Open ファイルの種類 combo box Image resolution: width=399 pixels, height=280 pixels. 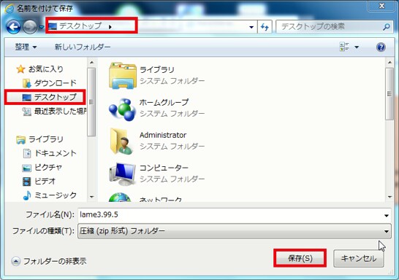(235, 231)
